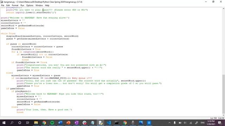Viewport: 225px width, 126px height.
Task: Click the 'foundAllLetters = True' line
Action: pos(26,49)
